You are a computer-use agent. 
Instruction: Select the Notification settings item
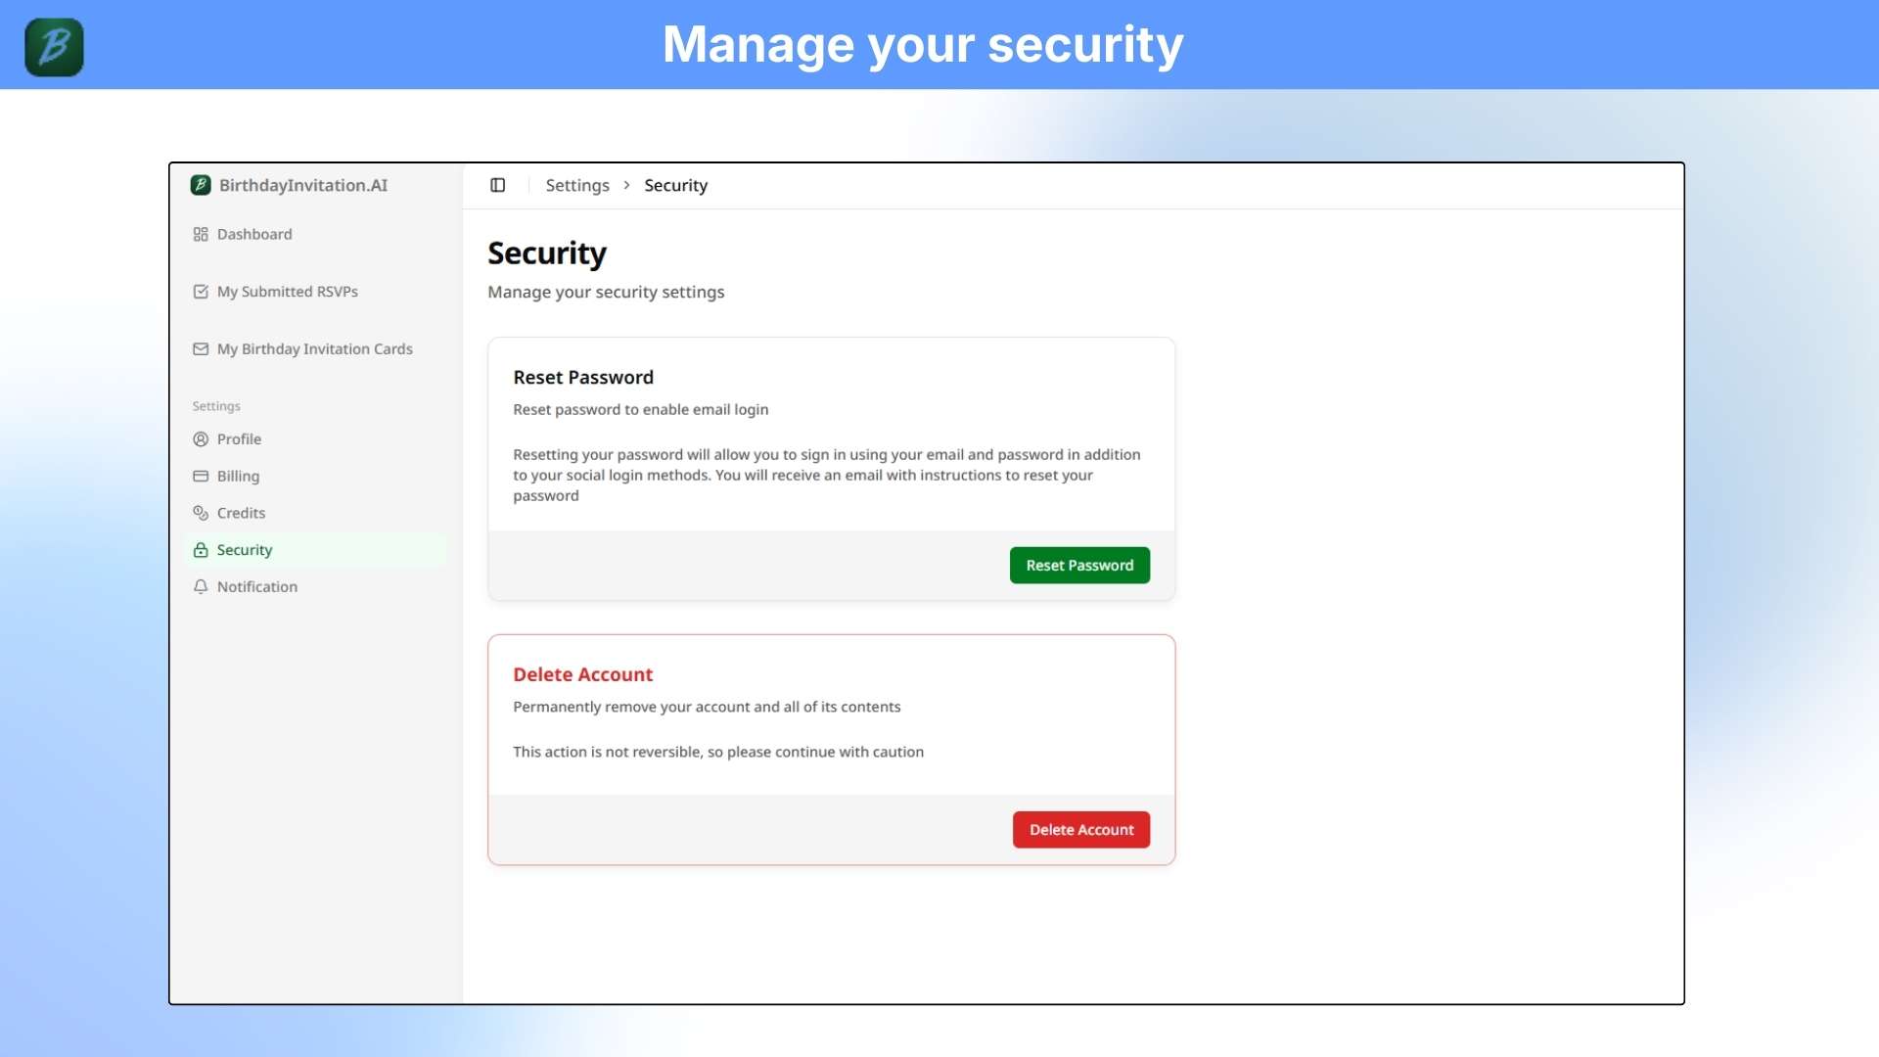[x=256, y=586]
